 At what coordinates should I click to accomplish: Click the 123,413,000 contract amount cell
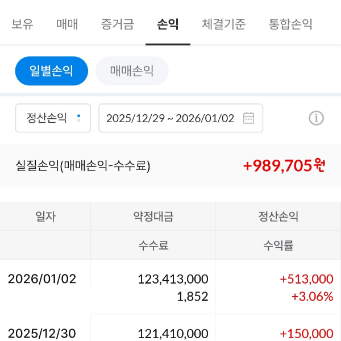pos(173,279)
